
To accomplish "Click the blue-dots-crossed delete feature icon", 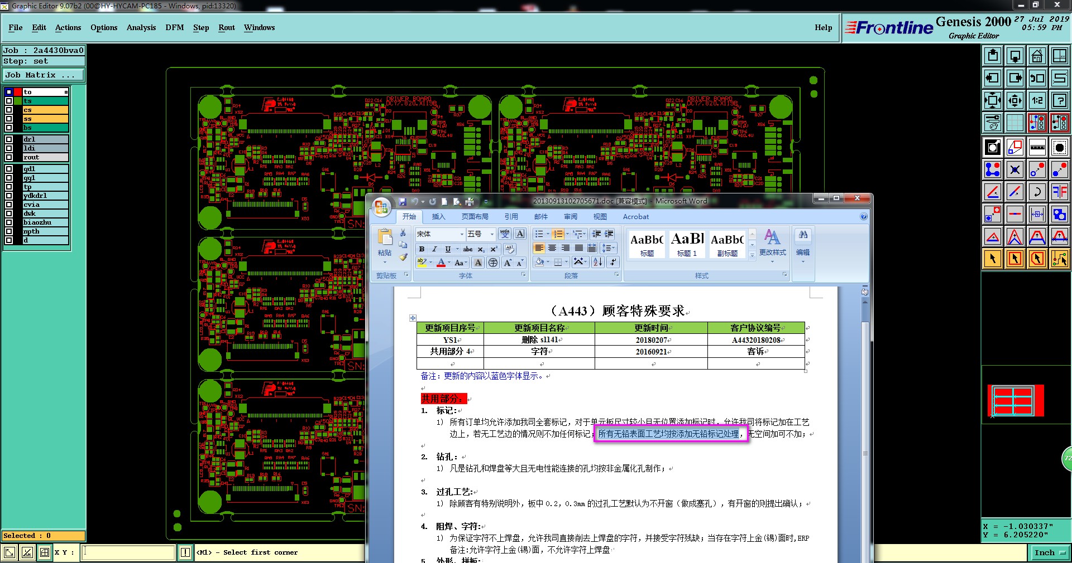I will (1014, 169).
